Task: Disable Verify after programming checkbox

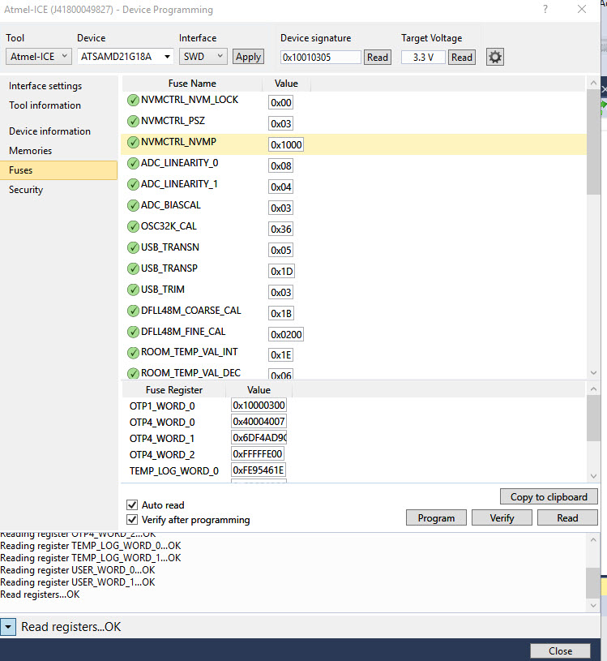Action: (x=132, y=520)
